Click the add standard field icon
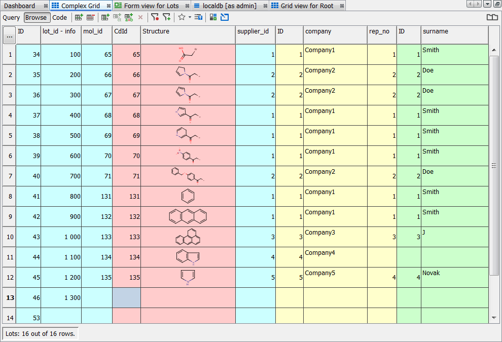 tap(105, 17)
